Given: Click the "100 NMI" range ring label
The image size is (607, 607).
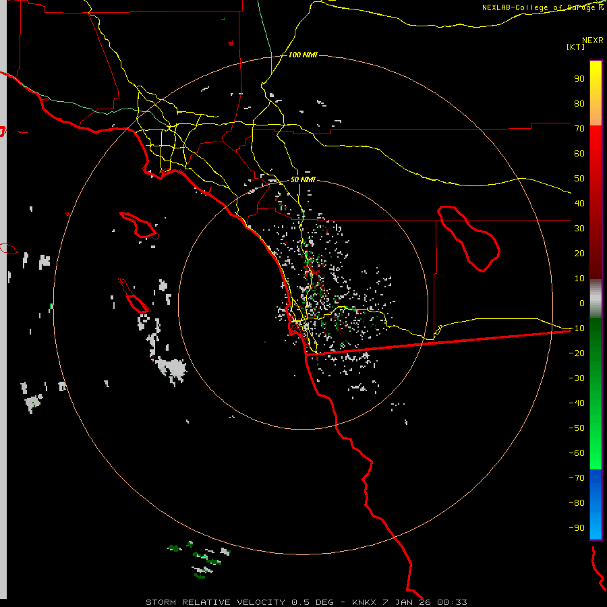Looking at the screenshot, I should pos(303,55).
